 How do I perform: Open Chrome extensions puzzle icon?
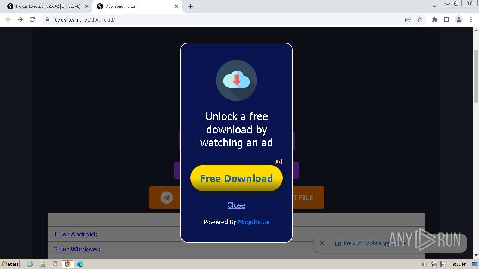coord(434,19)
